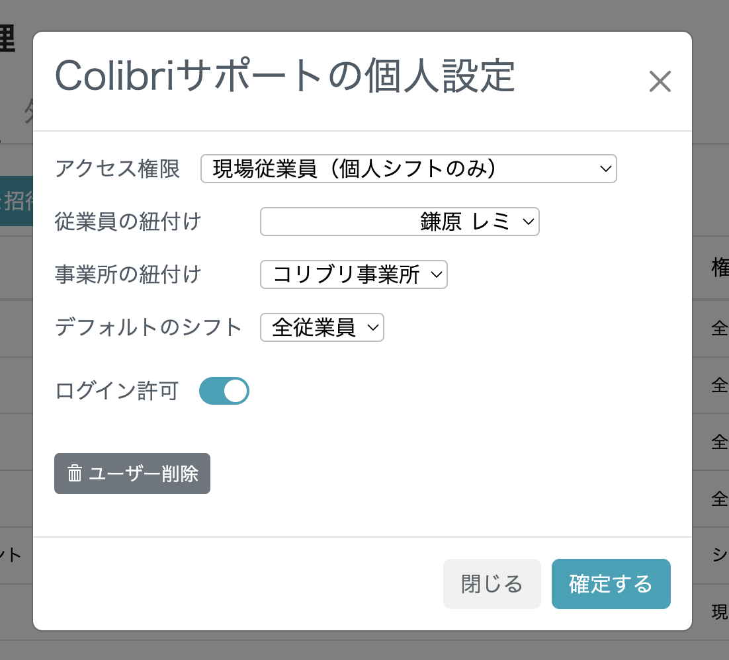The width and height of the screenshot is (729, 660).
Task: Select the 鎌原 レミ employee field
Action: pos(400,222)
